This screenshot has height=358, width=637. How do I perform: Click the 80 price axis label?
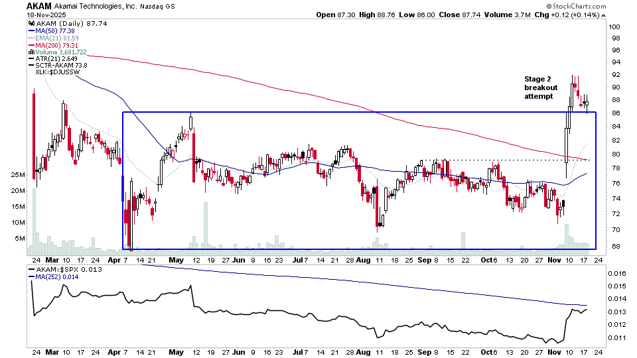(616, 154)
